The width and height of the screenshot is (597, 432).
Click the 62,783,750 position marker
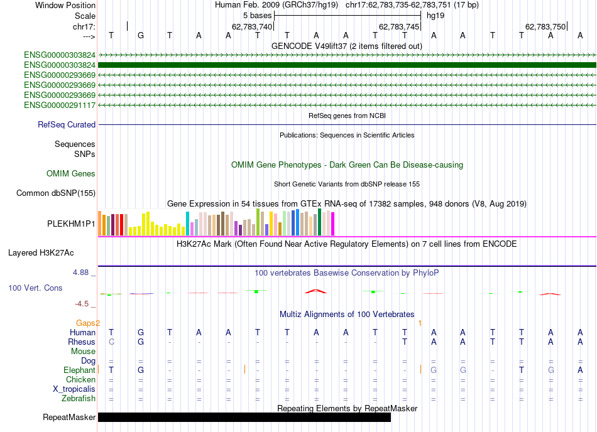pyautogui.click(x=545, y=26)
